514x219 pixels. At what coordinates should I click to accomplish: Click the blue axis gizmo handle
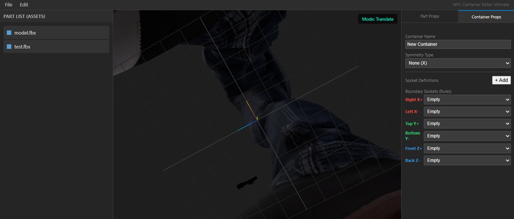tap(247, 126)
